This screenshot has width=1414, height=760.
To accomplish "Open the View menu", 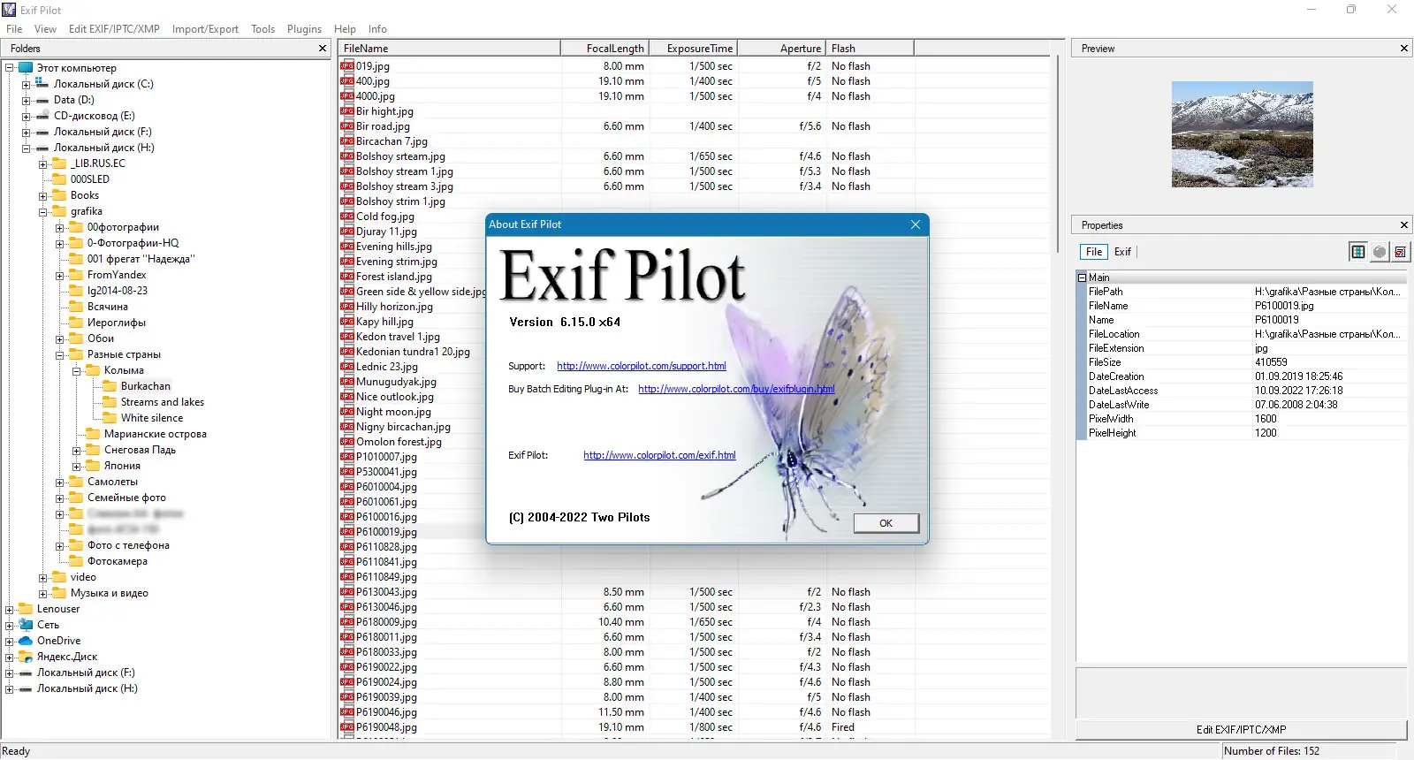I will click(x=45, y=29).
